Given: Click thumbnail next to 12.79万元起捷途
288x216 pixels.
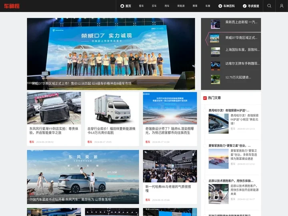Looking at the screenshot, I should click(x=215, y=79).
